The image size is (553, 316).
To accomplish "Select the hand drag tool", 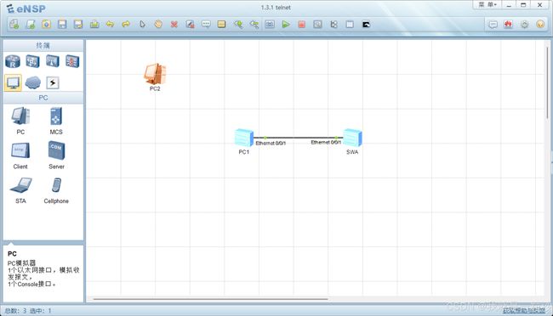I will point(158,24).
